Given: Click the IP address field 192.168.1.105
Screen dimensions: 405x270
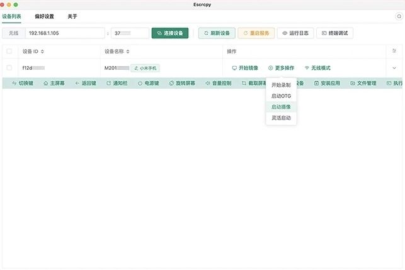Looking at the screenshot, I should [x=65, y=33].
